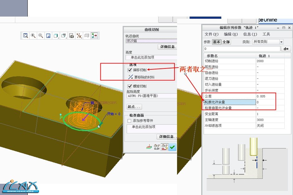Toggle the 螺旋切削 checkbox
This screenshot has height=195, width=293.
[x=130, y=86]
